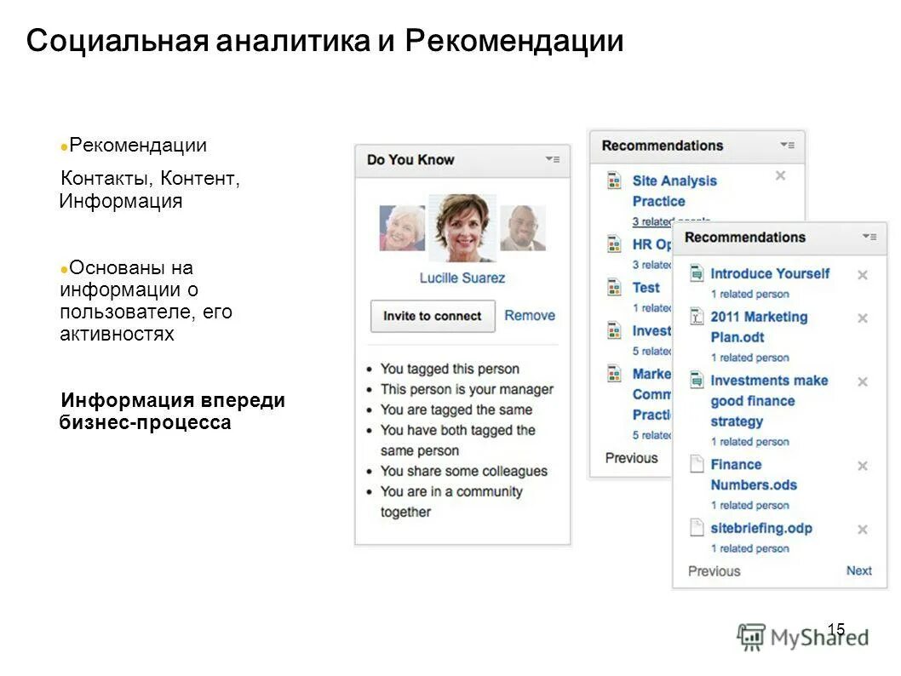The image size is (901, 676).
Task: Open the Introduce Yourself recommendation
Action: [x=770, y=273]
